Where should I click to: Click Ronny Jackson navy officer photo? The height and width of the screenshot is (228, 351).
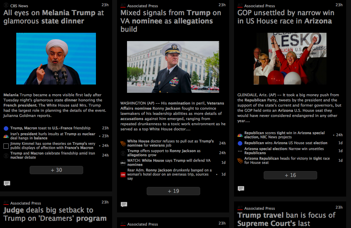coord(173,67)
